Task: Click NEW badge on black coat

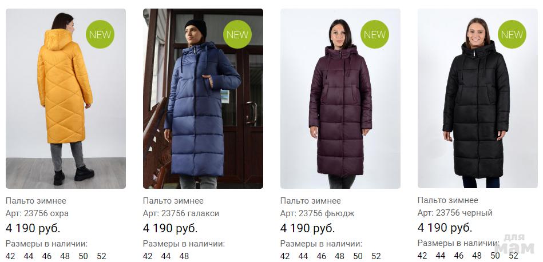Action: point(512,34)
